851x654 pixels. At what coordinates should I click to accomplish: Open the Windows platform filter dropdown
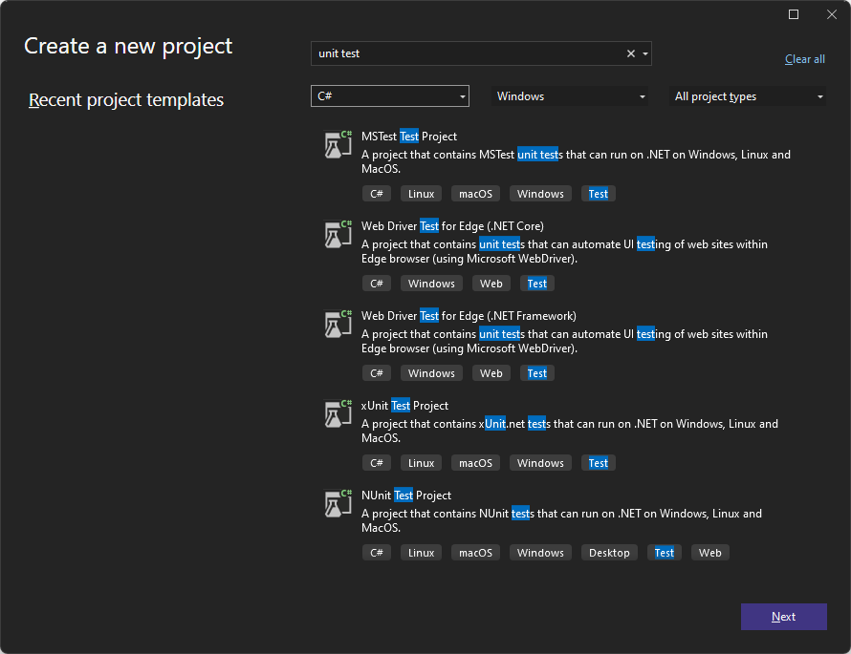click(x=570, y=96)
